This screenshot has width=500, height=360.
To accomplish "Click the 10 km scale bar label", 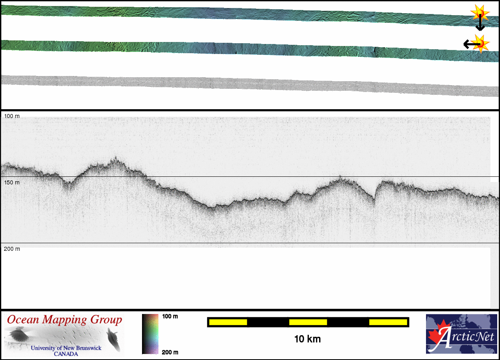I will click(x=307, y=339).
